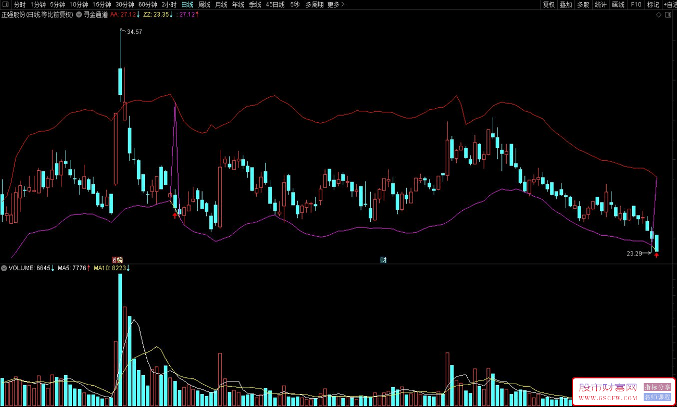Viewport: 677px width, 407px height.
Task: Expand the 更多 periods menu
Action: tap(336, 5)
